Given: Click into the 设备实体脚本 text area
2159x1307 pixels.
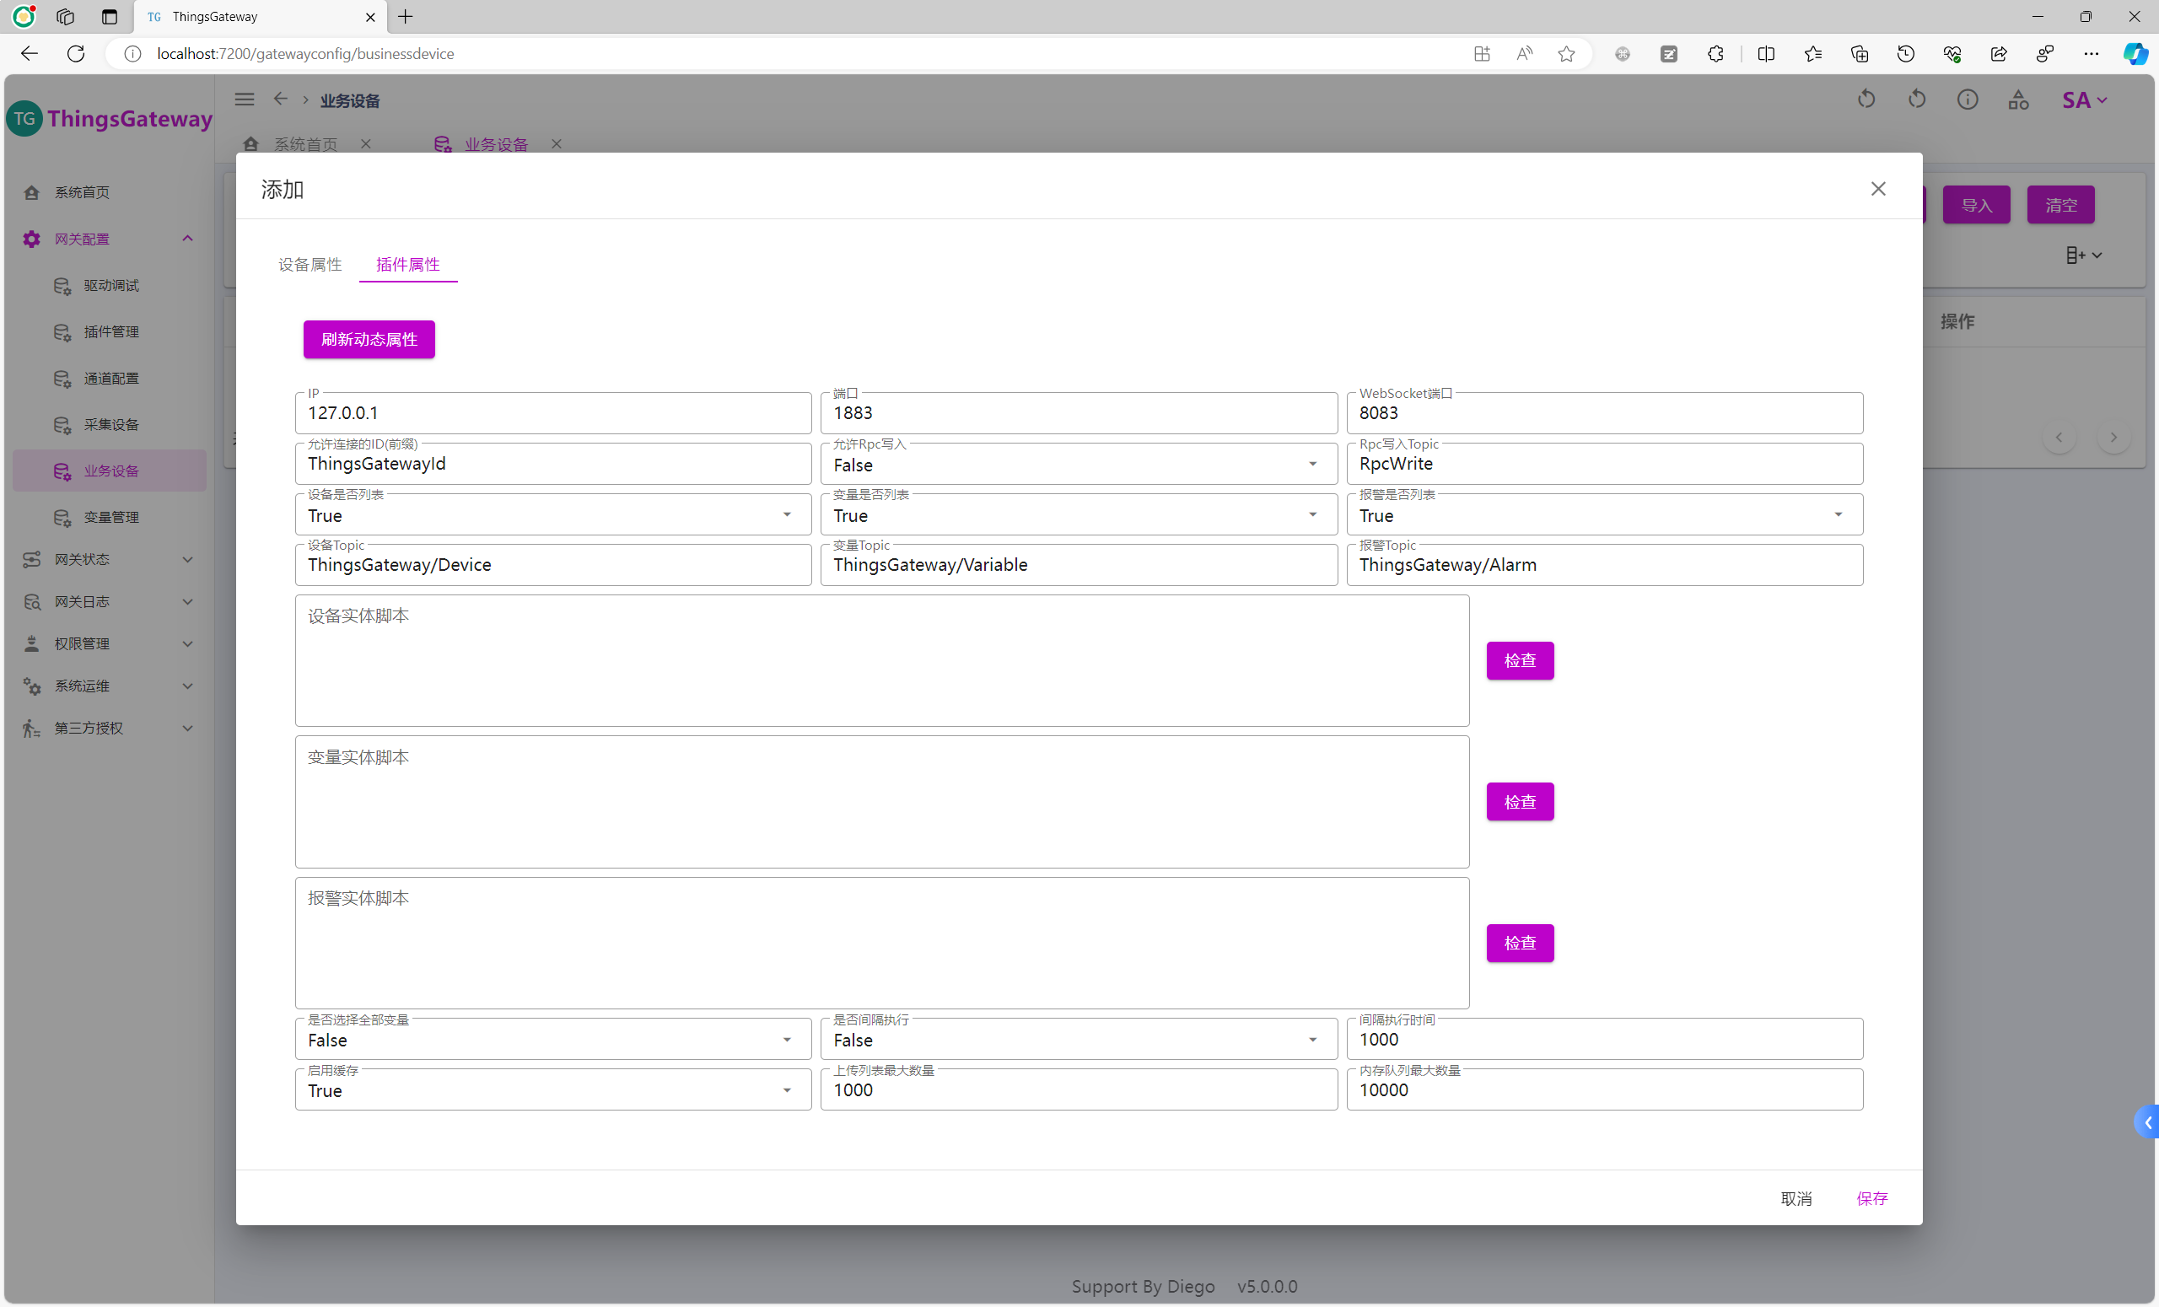Looking at the screenshot, I should (881, 661).
